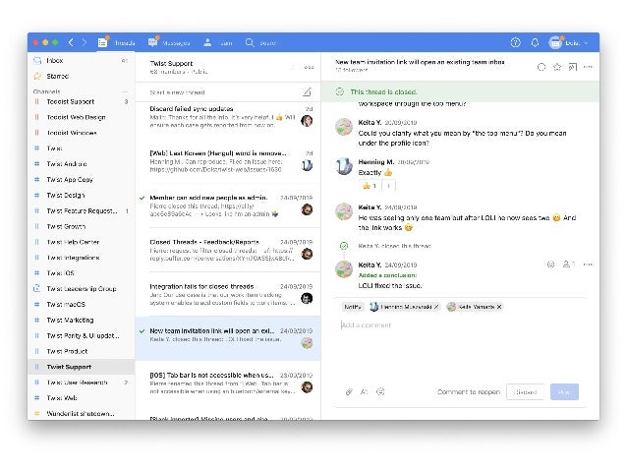This screenshot has height=471, width=627.
Task: Toggle the thread read circle icon
Action: click(x=541, y=67)
